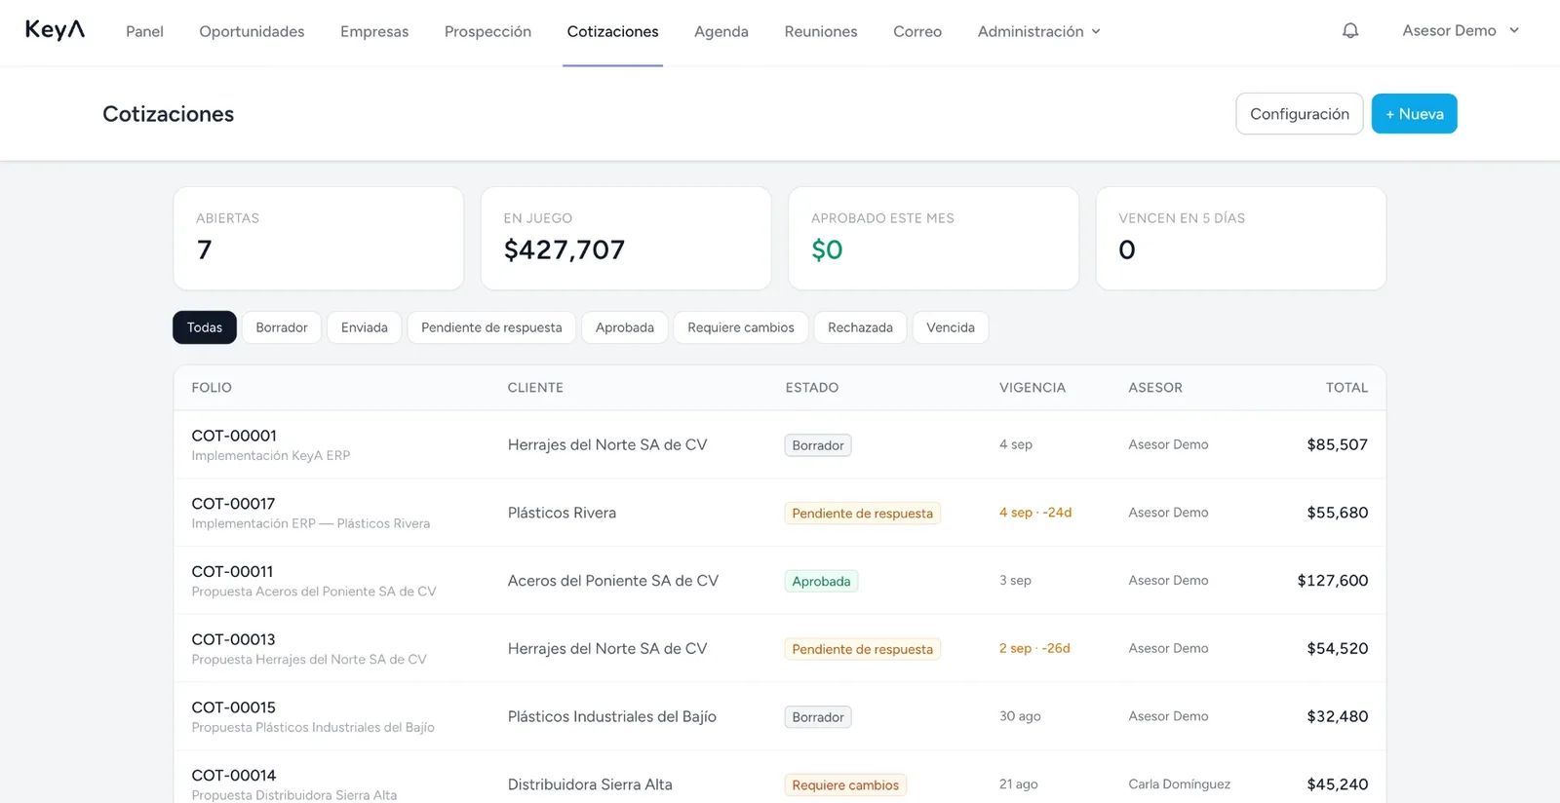The image size is (1560, 803).
Task: Select the Cotizaciones nav item
Action: pos(612,31)
